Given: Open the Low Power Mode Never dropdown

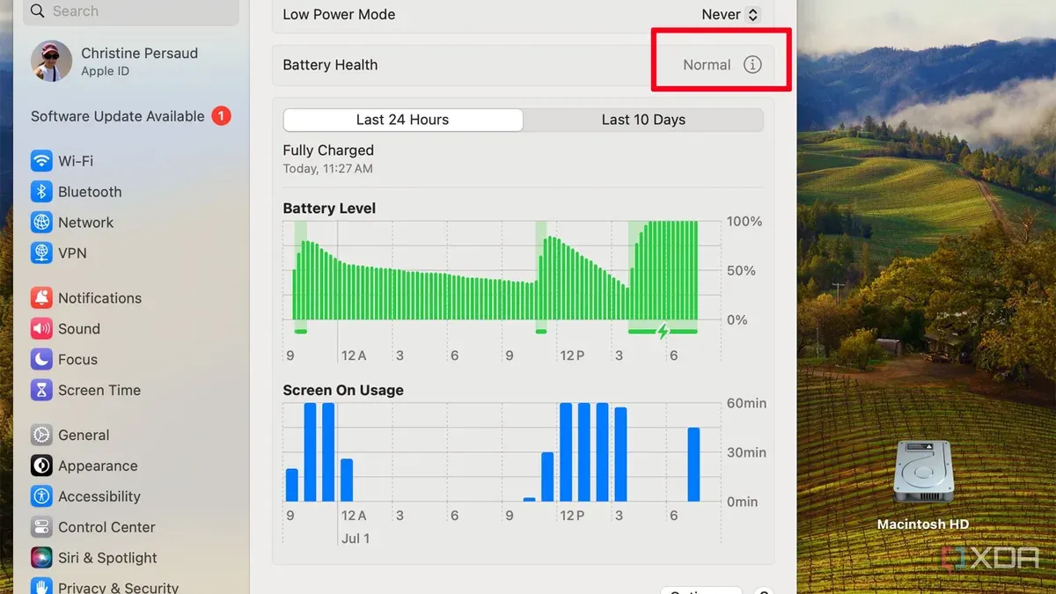Looking at the screenshot, I should click(x=730, y=14).
